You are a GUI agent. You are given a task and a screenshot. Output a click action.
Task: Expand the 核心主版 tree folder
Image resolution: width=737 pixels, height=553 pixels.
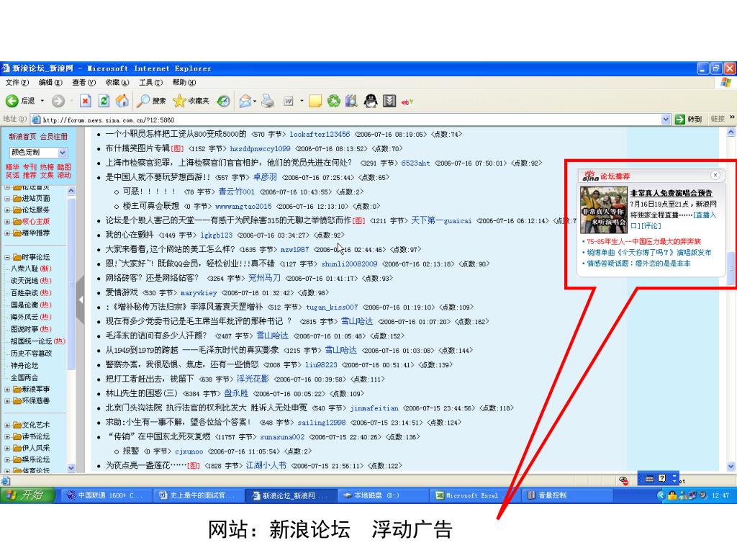coord(7,222)
